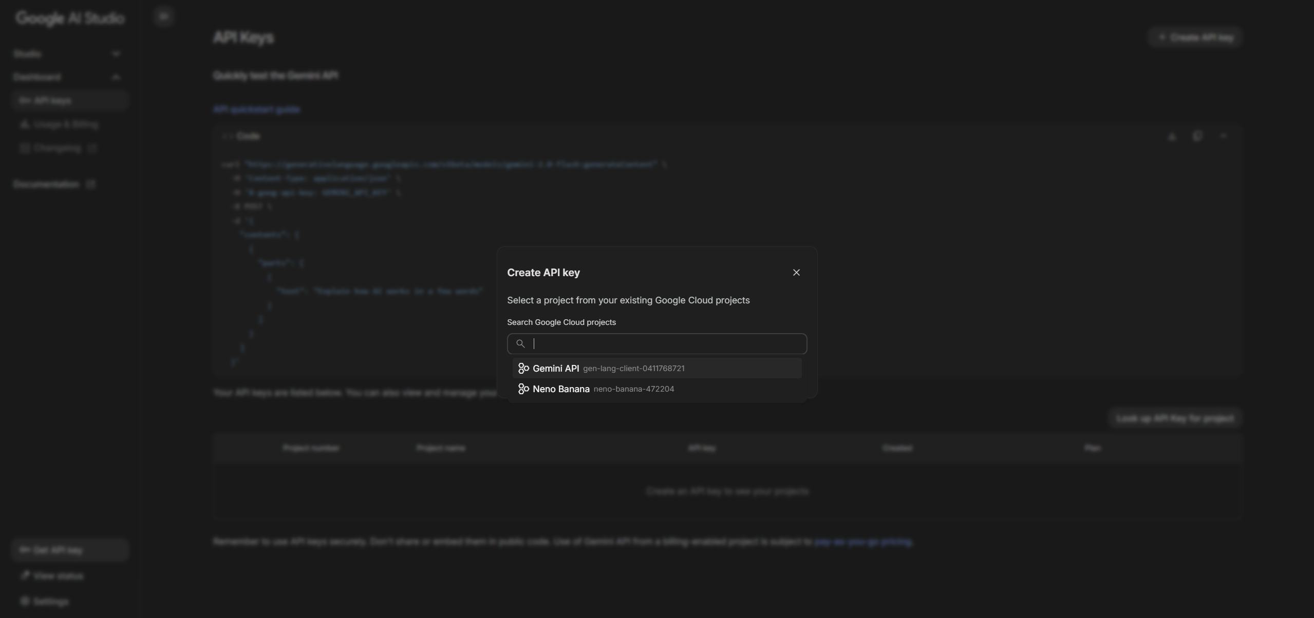Open Usage & Billing in sidebar
Screen dimensions: 1314x618
coord(65,124)
